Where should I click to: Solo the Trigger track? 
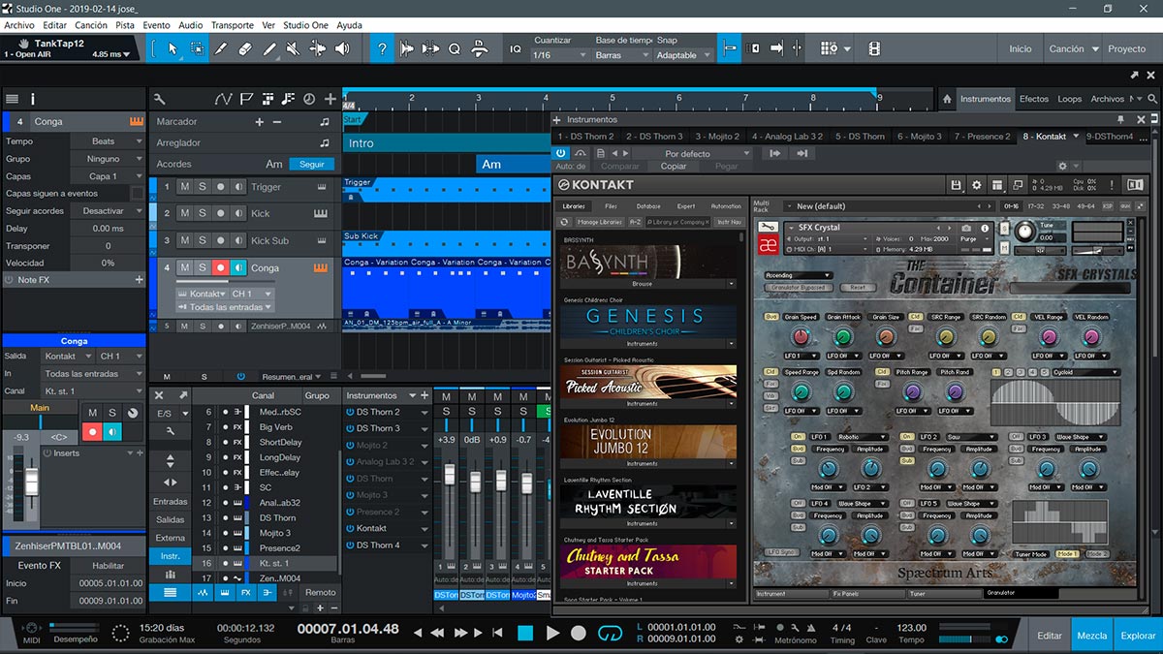tap(203, 187)
